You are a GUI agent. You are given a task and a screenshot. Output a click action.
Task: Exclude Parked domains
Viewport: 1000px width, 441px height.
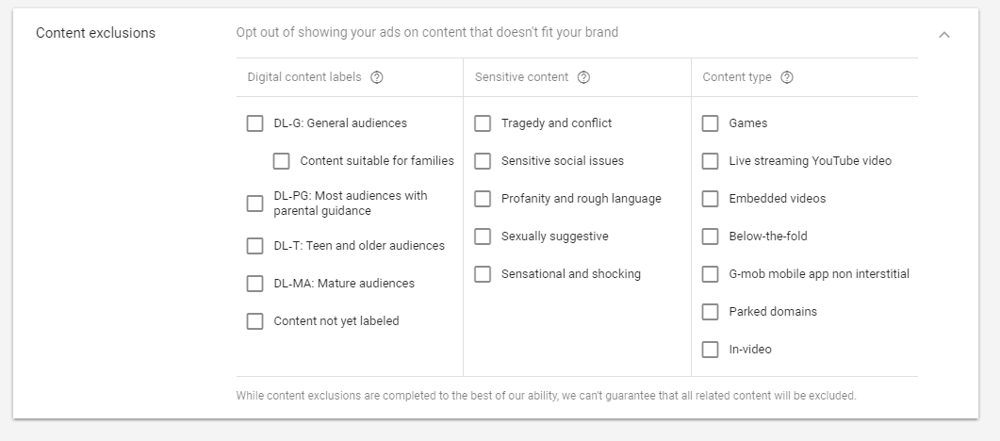pyautogui.click(x=711, y=311)
